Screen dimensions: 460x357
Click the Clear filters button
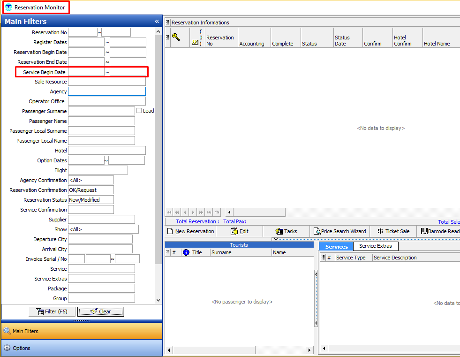click(101, 311)
